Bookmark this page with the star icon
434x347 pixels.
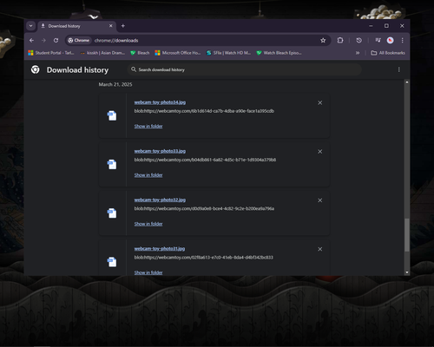(323, 41)
